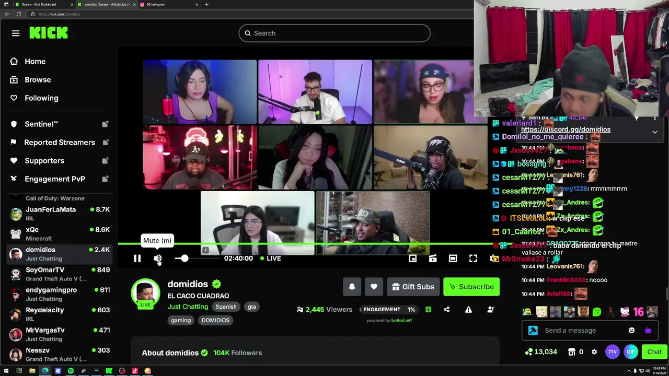Image resolution: width=669 pixels, height=376 pixels.
Task: Select the gta tag
Action: coord(251,307)
